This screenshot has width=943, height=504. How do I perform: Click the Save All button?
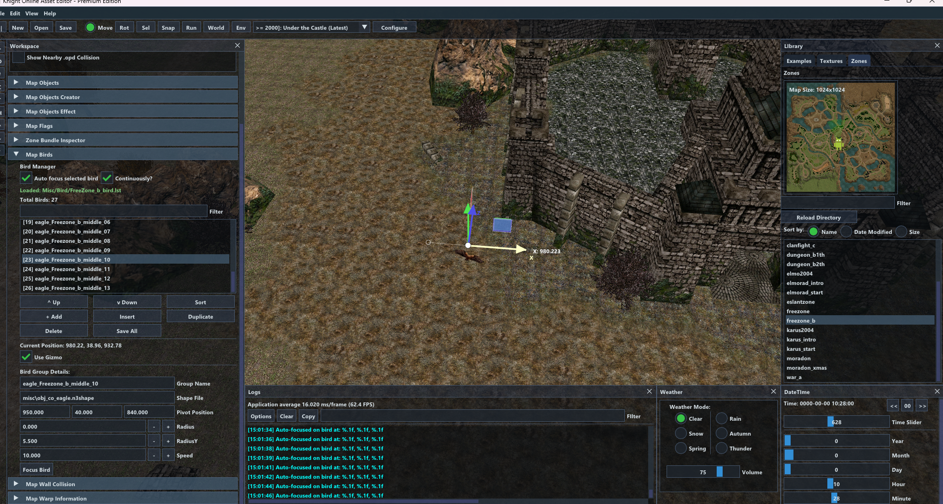tap(127, 331)
